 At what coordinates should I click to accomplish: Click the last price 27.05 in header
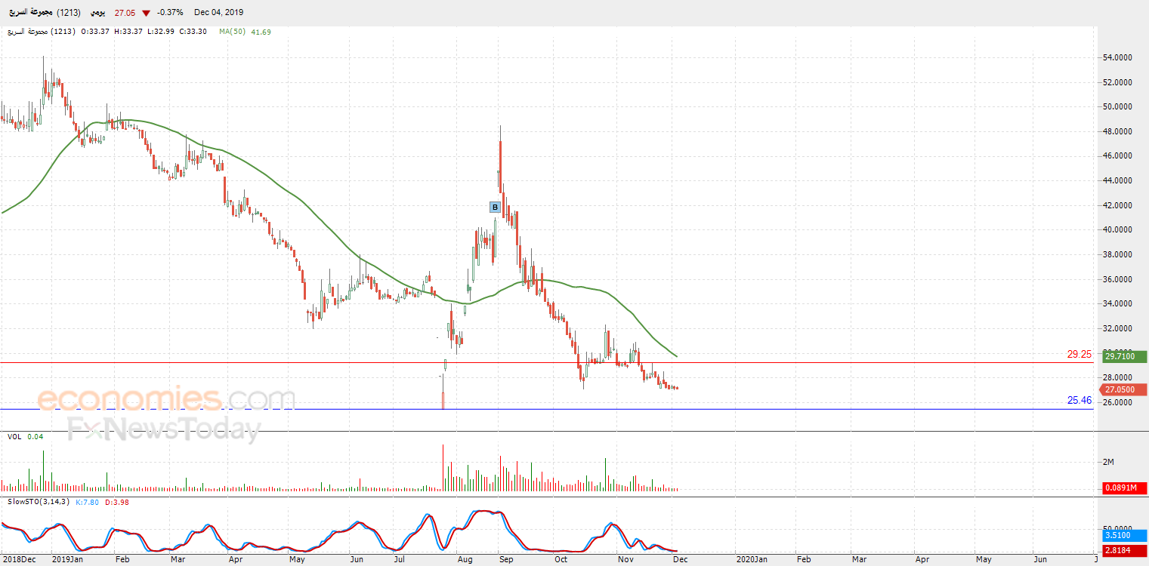click(x=125, y=13)
